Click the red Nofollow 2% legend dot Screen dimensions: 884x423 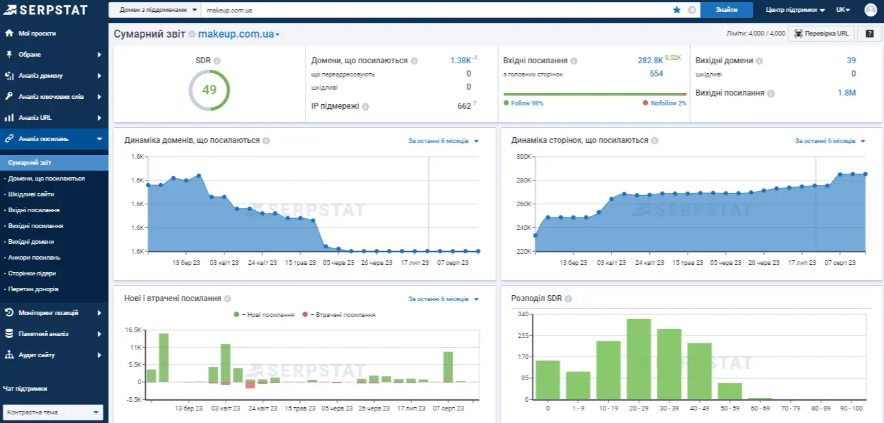click(x=645, y=103)
